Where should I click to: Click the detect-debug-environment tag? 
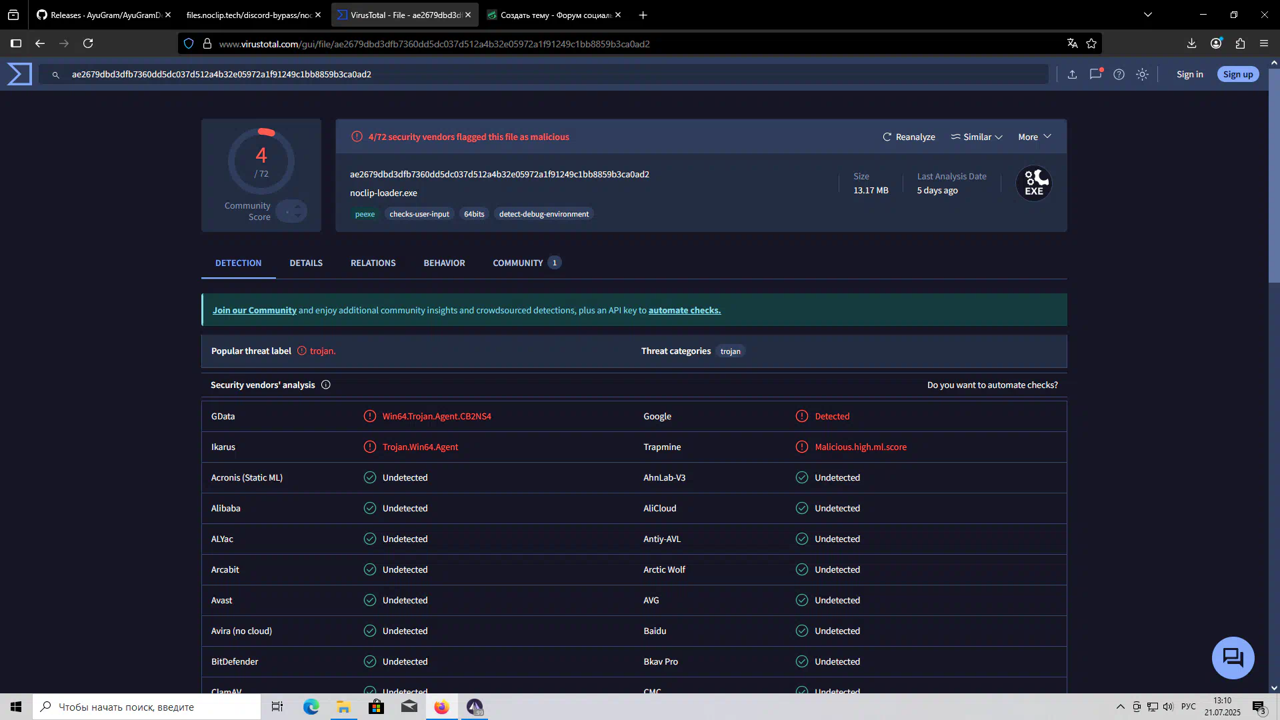pos(544,215)
